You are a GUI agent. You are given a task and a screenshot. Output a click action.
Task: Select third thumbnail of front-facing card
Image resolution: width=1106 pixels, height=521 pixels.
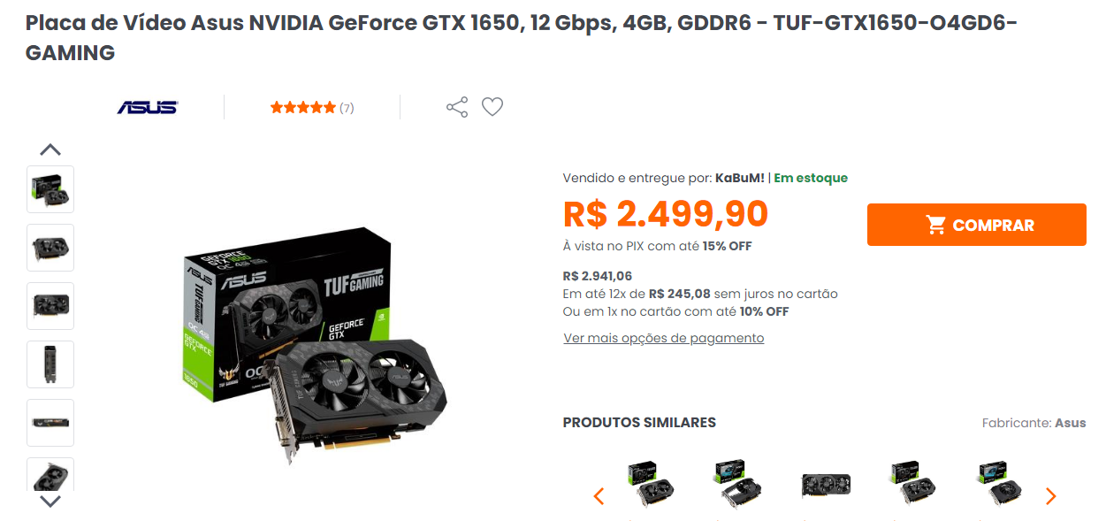(50, 306)
